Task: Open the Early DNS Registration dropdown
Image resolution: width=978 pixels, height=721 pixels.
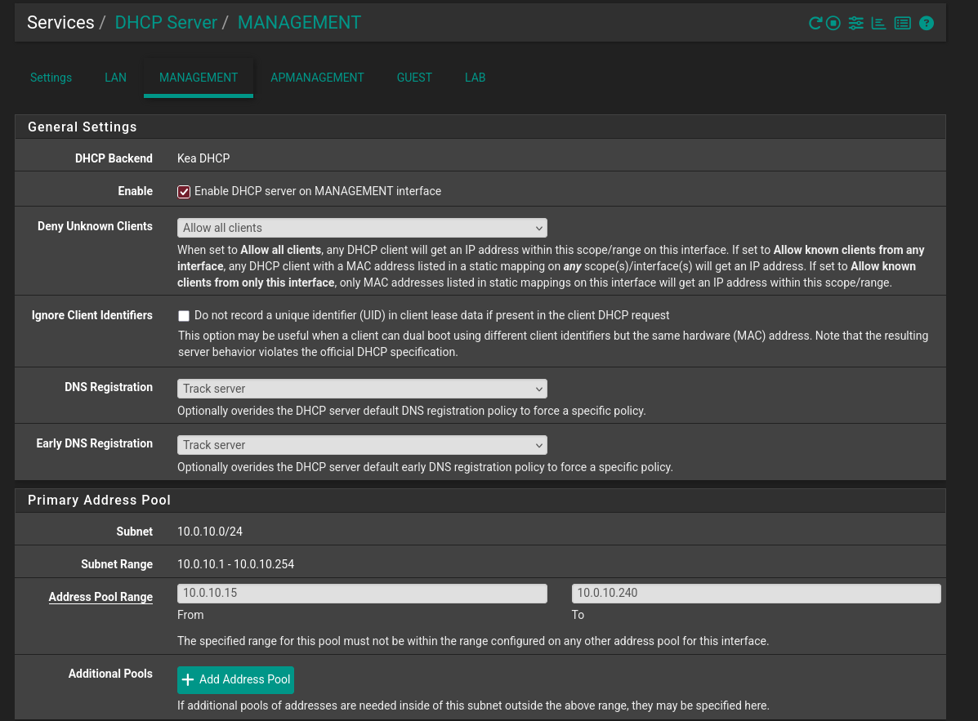Action: [362, 445]
